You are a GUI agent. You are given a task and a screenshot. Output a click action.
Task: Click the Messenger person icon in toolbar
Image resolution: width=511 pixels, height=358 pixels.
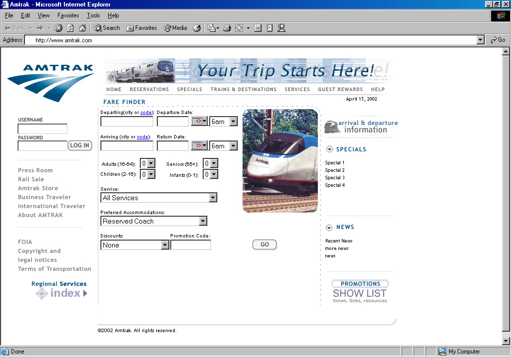(281, 28)
